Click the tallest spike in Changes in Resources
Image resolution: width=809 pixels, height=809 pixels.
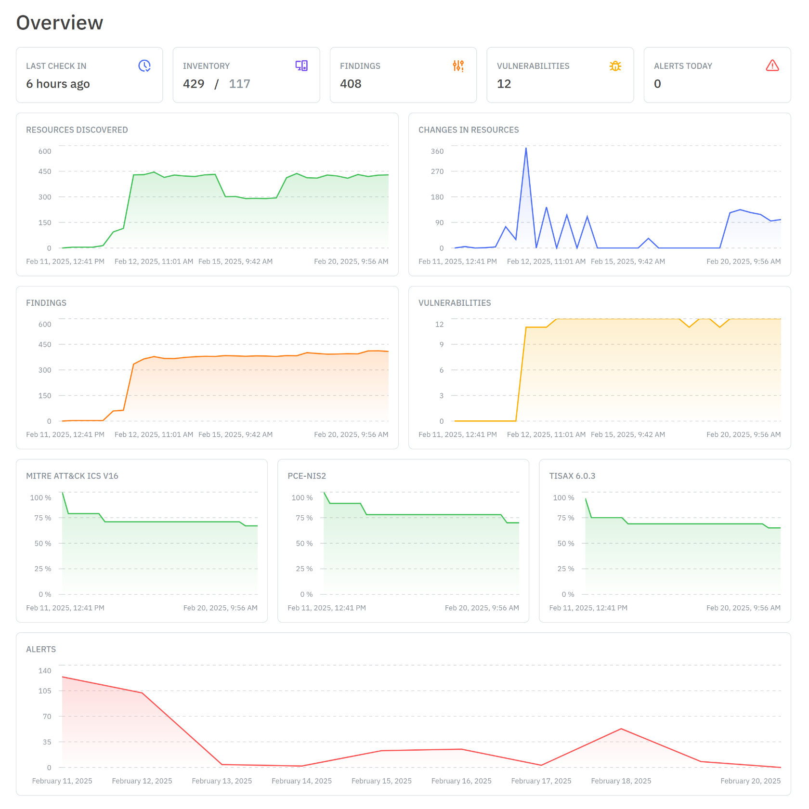click(x=526, y=148)
